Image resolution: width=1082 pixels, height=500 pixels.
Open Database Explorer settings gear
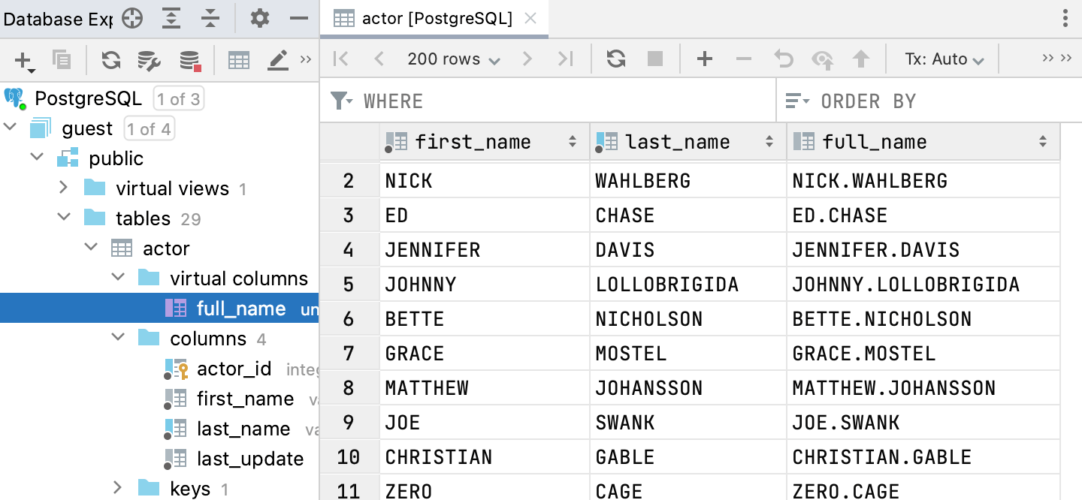[x=259, y=18]
